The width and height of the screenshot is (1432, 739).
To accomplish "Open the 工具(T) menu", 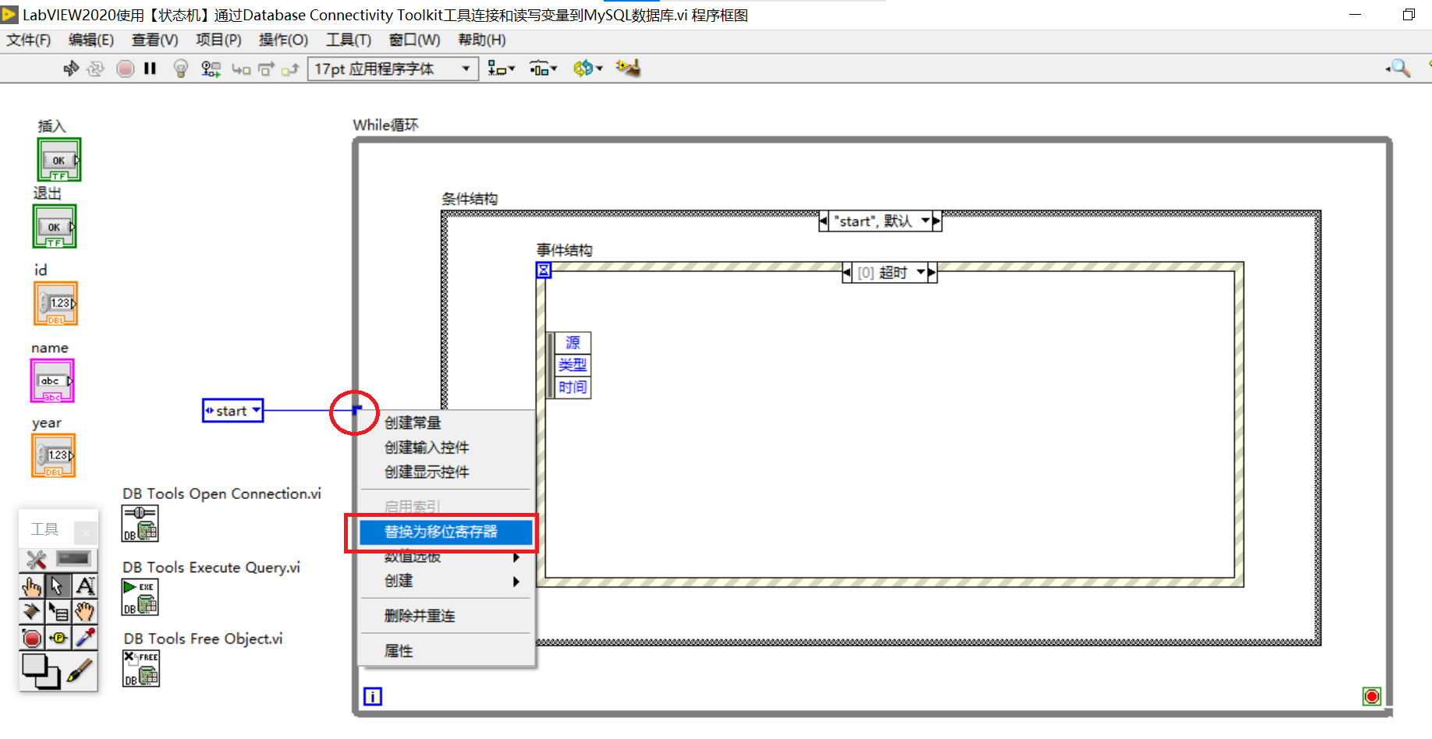I will (x=348, y=40).
